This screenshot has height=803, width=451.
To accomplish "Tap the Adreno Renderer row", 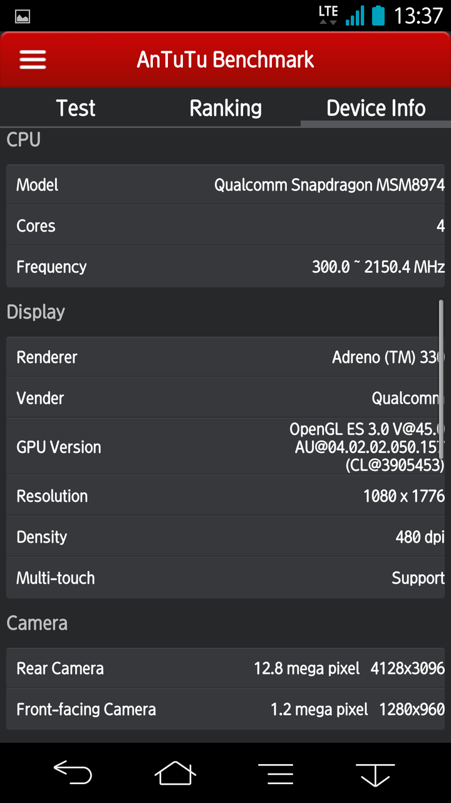I will click(225, 357).
